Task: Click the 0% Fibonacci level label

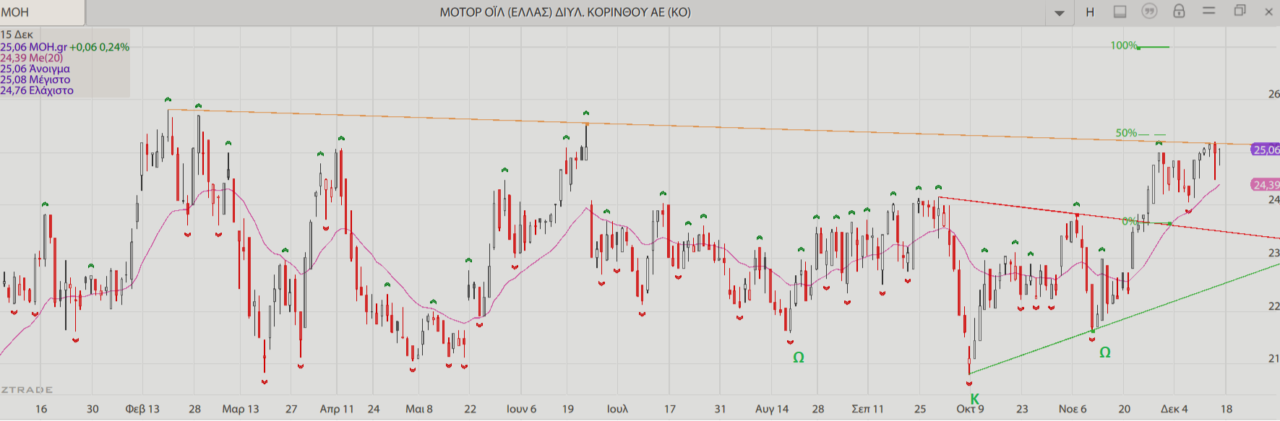Action: 1130,221
